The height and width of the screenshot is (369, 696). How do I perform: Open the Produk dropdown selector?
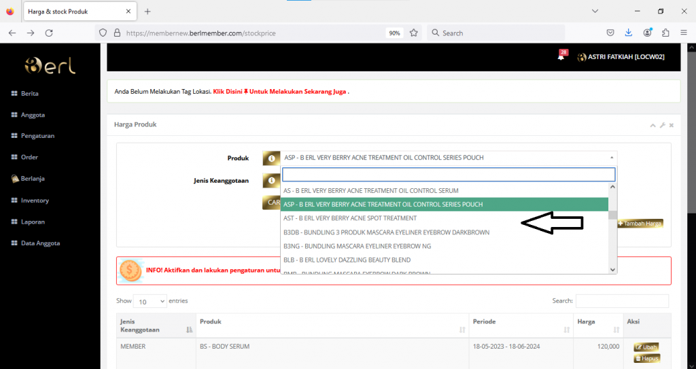(x=449, y=158)
